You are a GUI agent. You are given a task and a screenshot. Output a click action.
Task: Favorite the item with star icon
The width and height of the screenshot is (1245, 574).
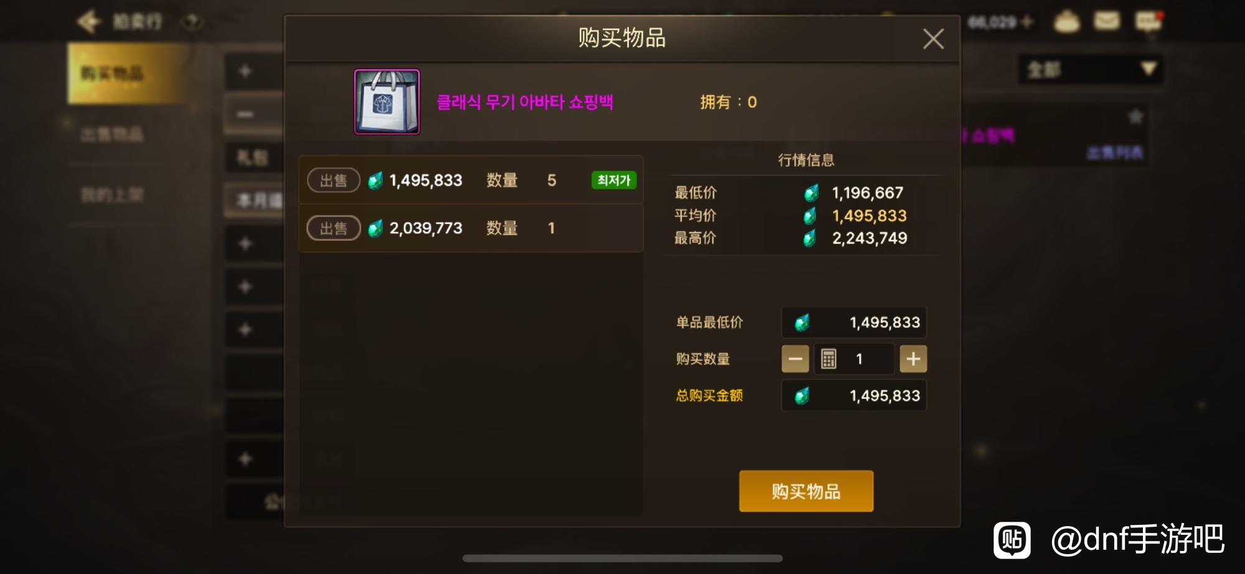1135,116
